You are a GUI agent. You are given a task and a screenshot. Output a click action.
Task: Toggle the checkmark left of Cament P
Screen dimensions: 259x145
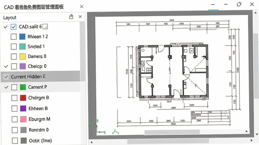point(6,87)
